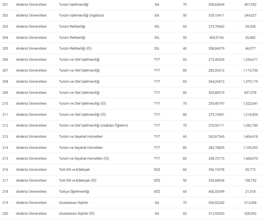Click the TYT label in row 211
Viewport: 262px width, 222px height.
[157, 115]
